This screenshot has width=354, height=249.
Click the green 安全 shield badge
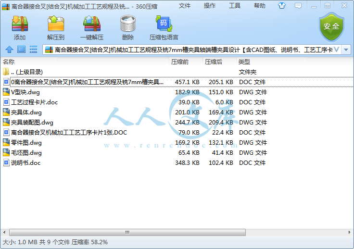331,26
